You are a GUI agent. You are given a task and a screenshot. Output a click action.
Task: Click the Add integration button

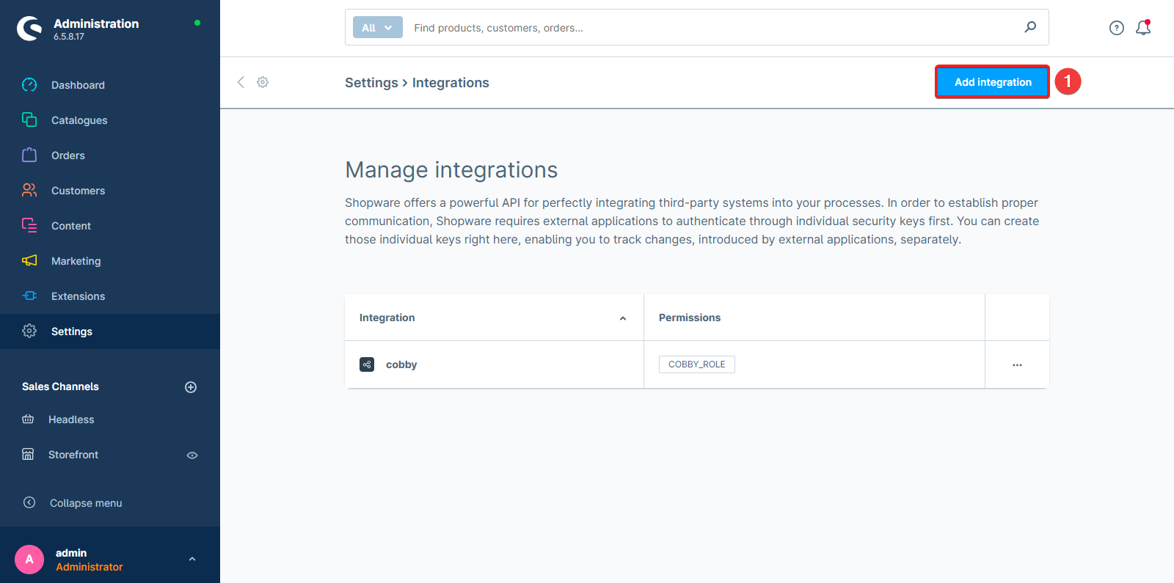pyautogui.click(x=992, y=82)
